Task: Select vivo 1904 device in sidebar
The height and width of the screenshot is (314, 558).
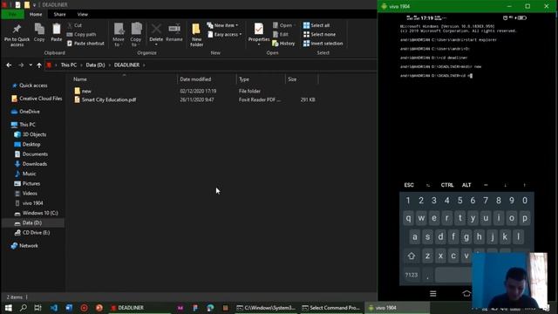Action: point(29,203)
